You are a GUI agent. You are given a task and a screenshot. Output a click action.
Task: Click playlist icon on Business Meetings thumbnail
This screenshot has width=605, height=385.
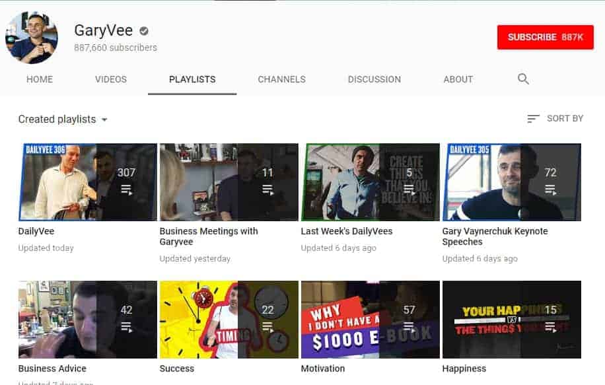267,190
